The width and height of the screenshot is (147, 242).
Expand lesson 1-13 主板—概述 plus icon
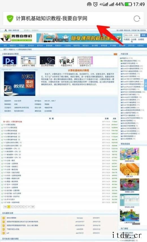click(2, 161)
